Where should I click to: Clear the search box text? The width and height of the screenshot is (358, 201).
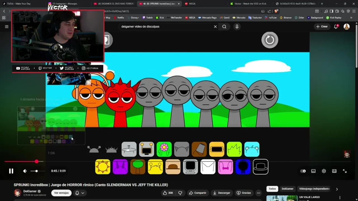tap(215, 27)
